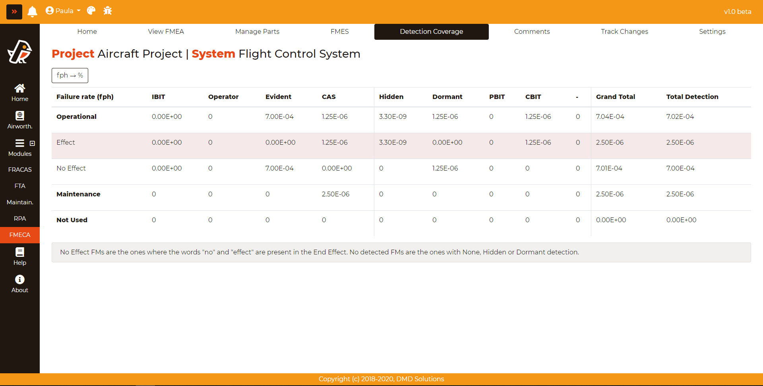The width and height of the screenshot is (763, 386).
Task: Select the FMECA sidebar item
Action: (19, 235)
